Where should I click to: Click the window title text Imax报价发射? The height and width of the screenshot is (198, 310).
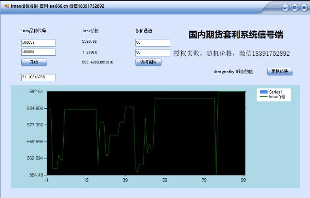[x=24, y=6]
